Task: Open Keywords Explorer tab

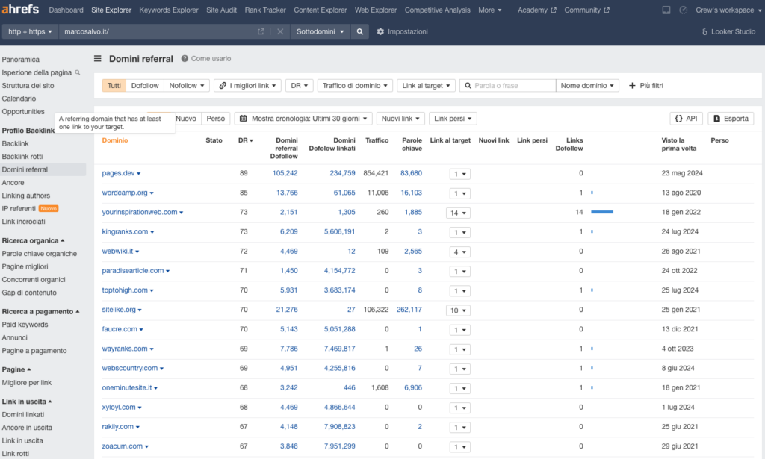Action: 169,10
